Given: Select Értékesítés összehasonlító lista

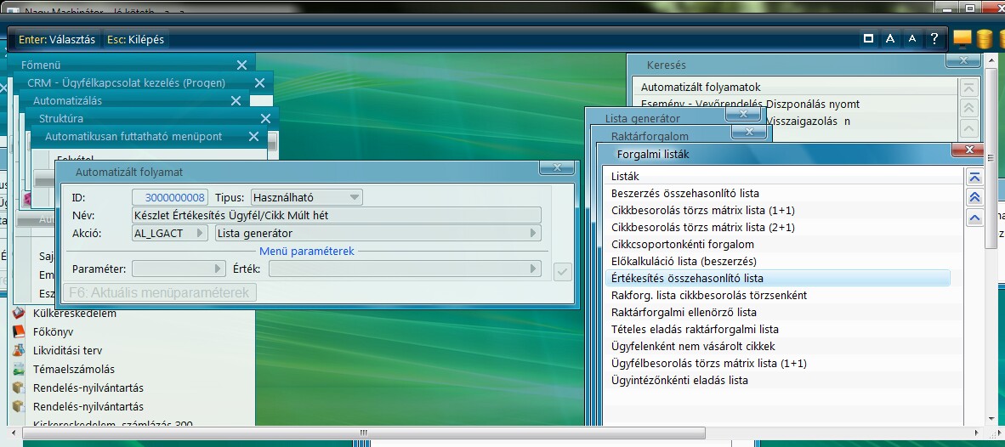Looking at the screenshot, I should coord(777,278).
